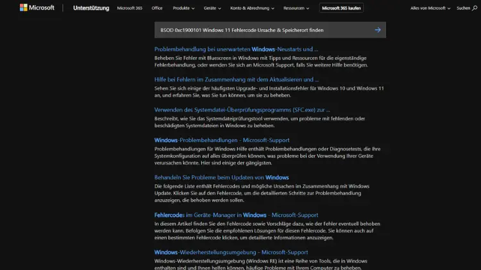
Task: Open Verwenden des Systemdatei-Überprüfungsprogramms result
Action: pos(242,110)
